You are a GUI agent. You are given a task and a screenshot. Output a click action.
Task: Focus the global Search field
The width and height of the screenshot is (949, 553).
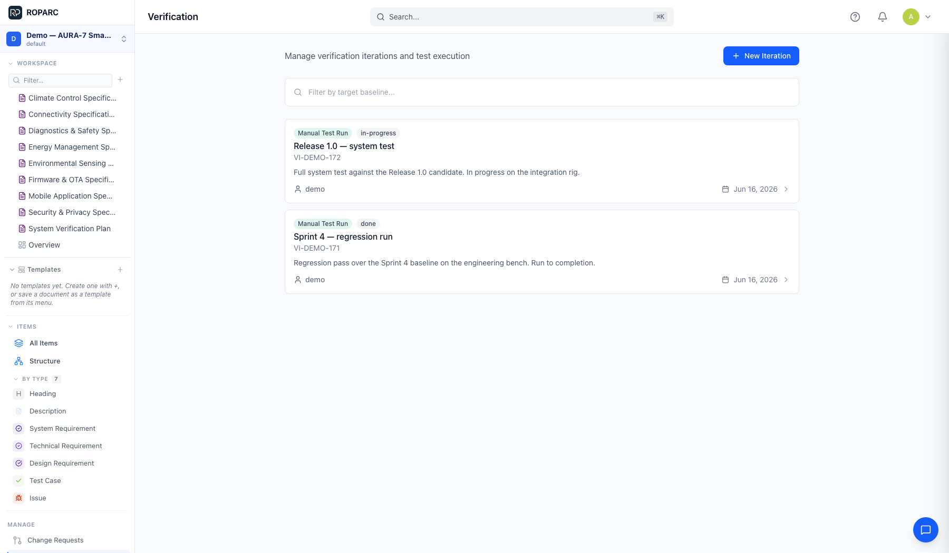[x=522, y=17]
